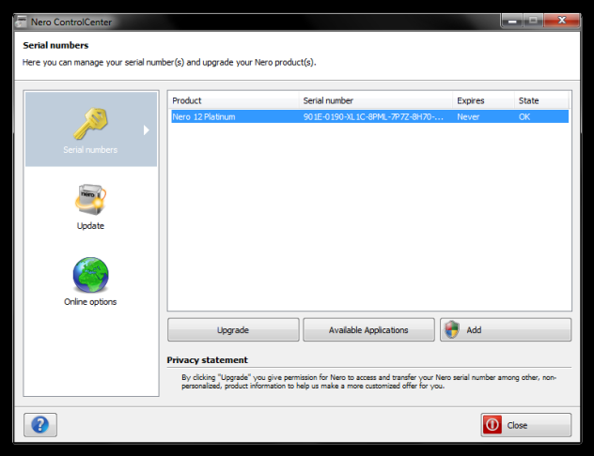Screen dimensions: 594x456
Task: Click the serial number 901E-0190 cell
Action: (x=373, y=117)
